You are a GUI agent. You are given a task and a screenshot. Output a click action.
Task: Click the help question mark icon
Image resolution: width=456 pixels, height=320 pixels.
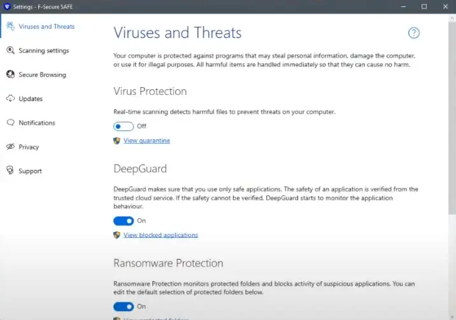point(414,33)
